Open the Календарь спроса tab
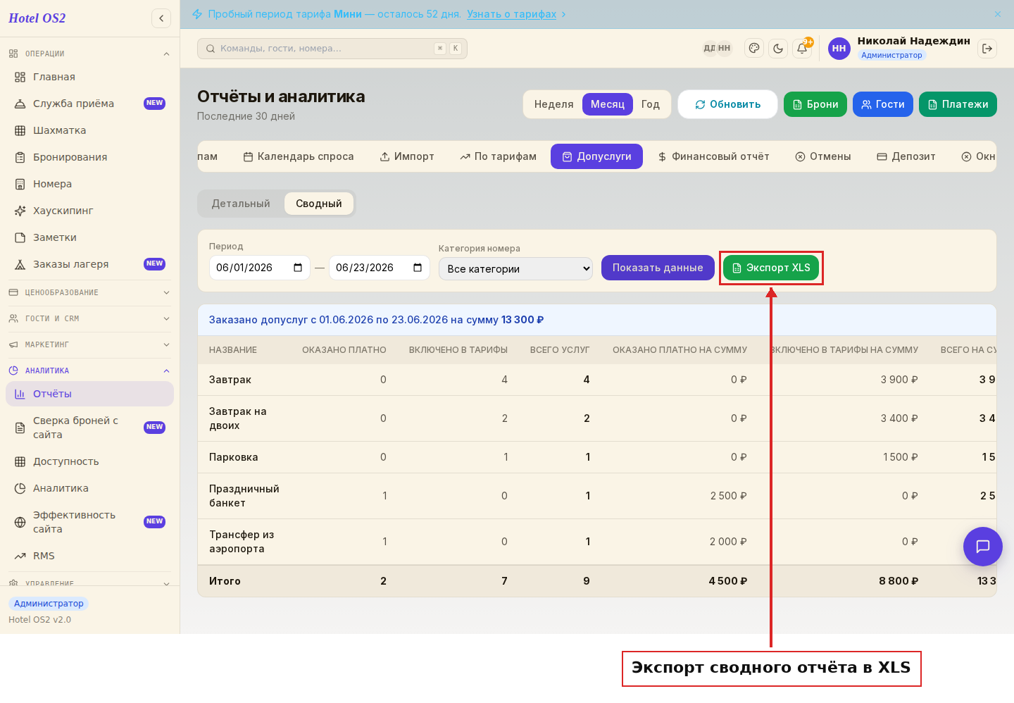 click(299, 156)
